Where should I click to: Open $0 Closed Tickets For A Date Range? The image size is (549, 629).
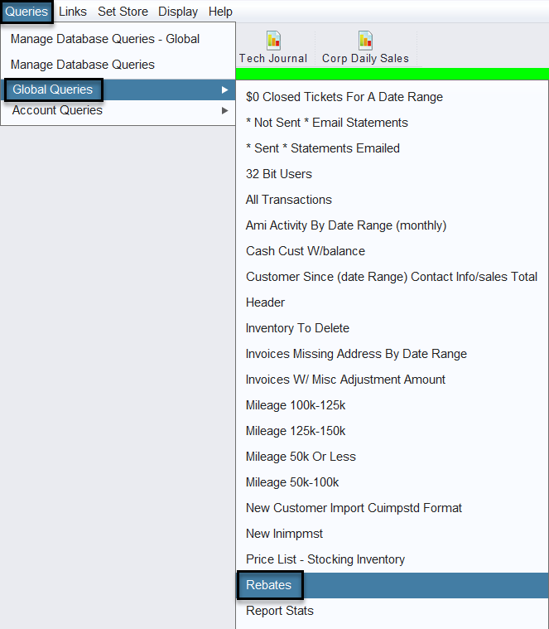point(344,97)
